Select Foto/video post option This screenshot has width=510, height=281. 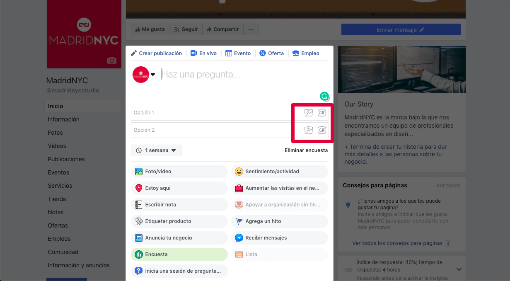pos(179,172)
